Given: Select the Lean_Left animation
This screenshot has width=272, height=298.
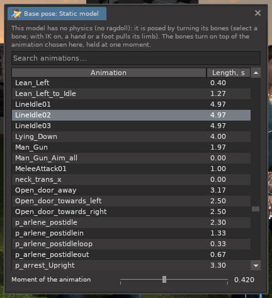Looking at the screenshot, I should pos(131,83).
